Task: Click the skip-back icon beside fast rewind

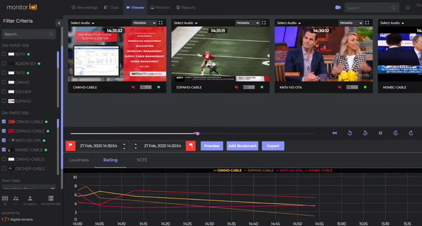Action: pyautogui.click(x=350, y=133)
